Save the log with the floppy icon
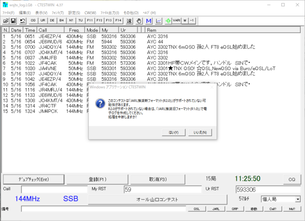305x221 pixels. tap(13, 21)
